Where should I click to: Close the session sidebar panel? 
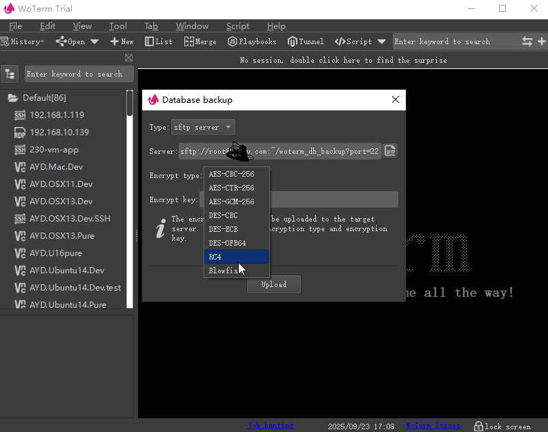pyautogui.click(x=128, y=58)
